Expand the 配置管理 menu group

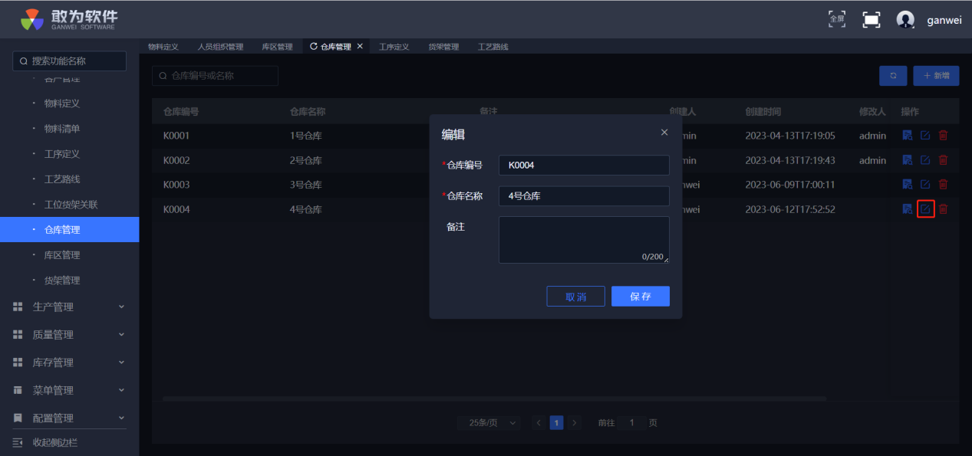tap(69, 418)
